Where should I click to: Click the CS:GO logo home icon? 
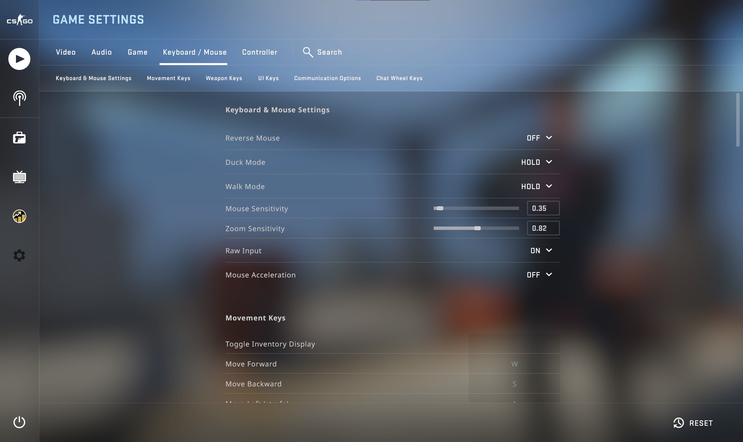click(19, 20)
